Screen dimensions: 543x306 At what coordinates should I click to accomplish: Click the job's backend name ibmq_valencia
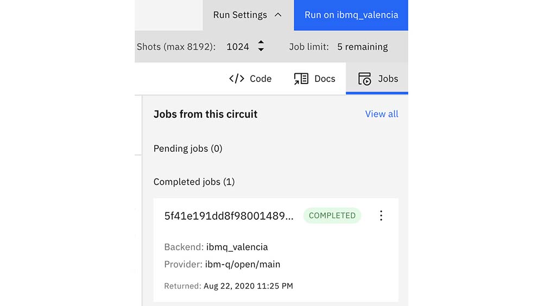[x=237, y=247]
